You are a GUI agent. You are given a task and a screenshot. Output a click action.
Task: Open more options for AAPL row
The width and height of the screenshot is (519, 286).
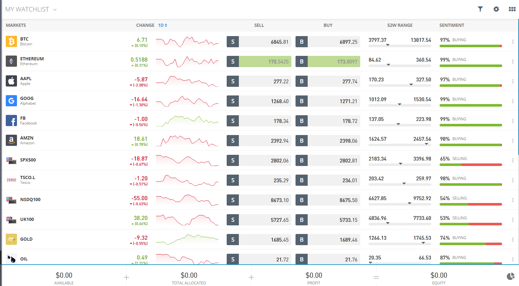point(513,81)
